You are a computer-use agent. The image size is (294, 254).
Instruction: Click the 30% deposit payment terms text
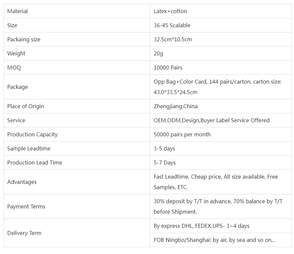click(x=218, y=207)
